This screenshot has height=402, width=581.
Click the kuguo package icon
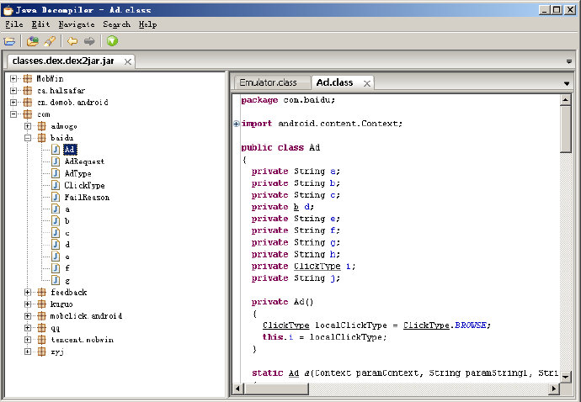(x=42, y=304)
